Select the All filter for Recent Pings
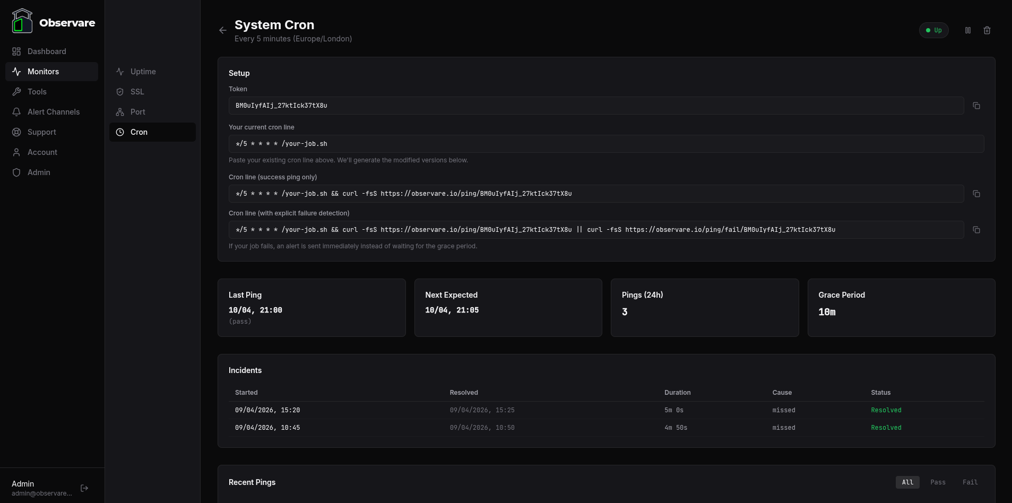This screenshot has width=1012, height=503. [x=907, y=482]
